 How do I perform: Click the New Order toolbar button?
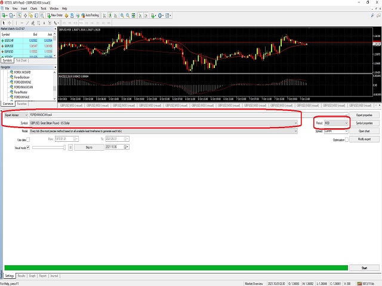55,15
